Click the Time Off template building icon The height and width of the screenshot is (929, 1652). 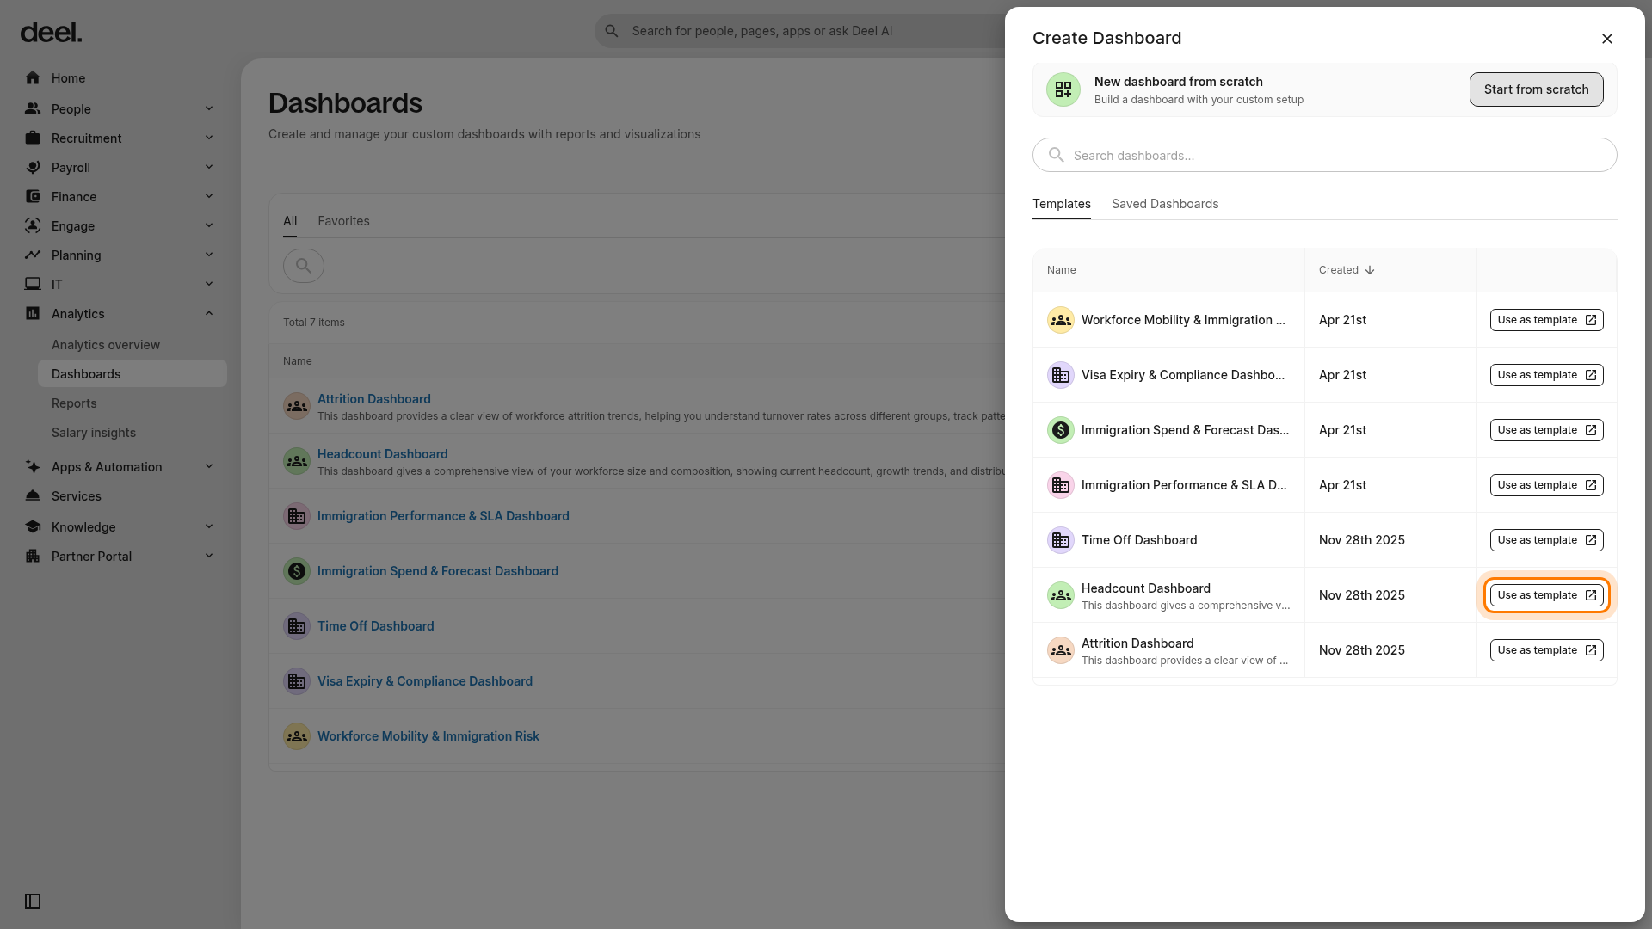pyautogui.click(x=1061, y=540)
